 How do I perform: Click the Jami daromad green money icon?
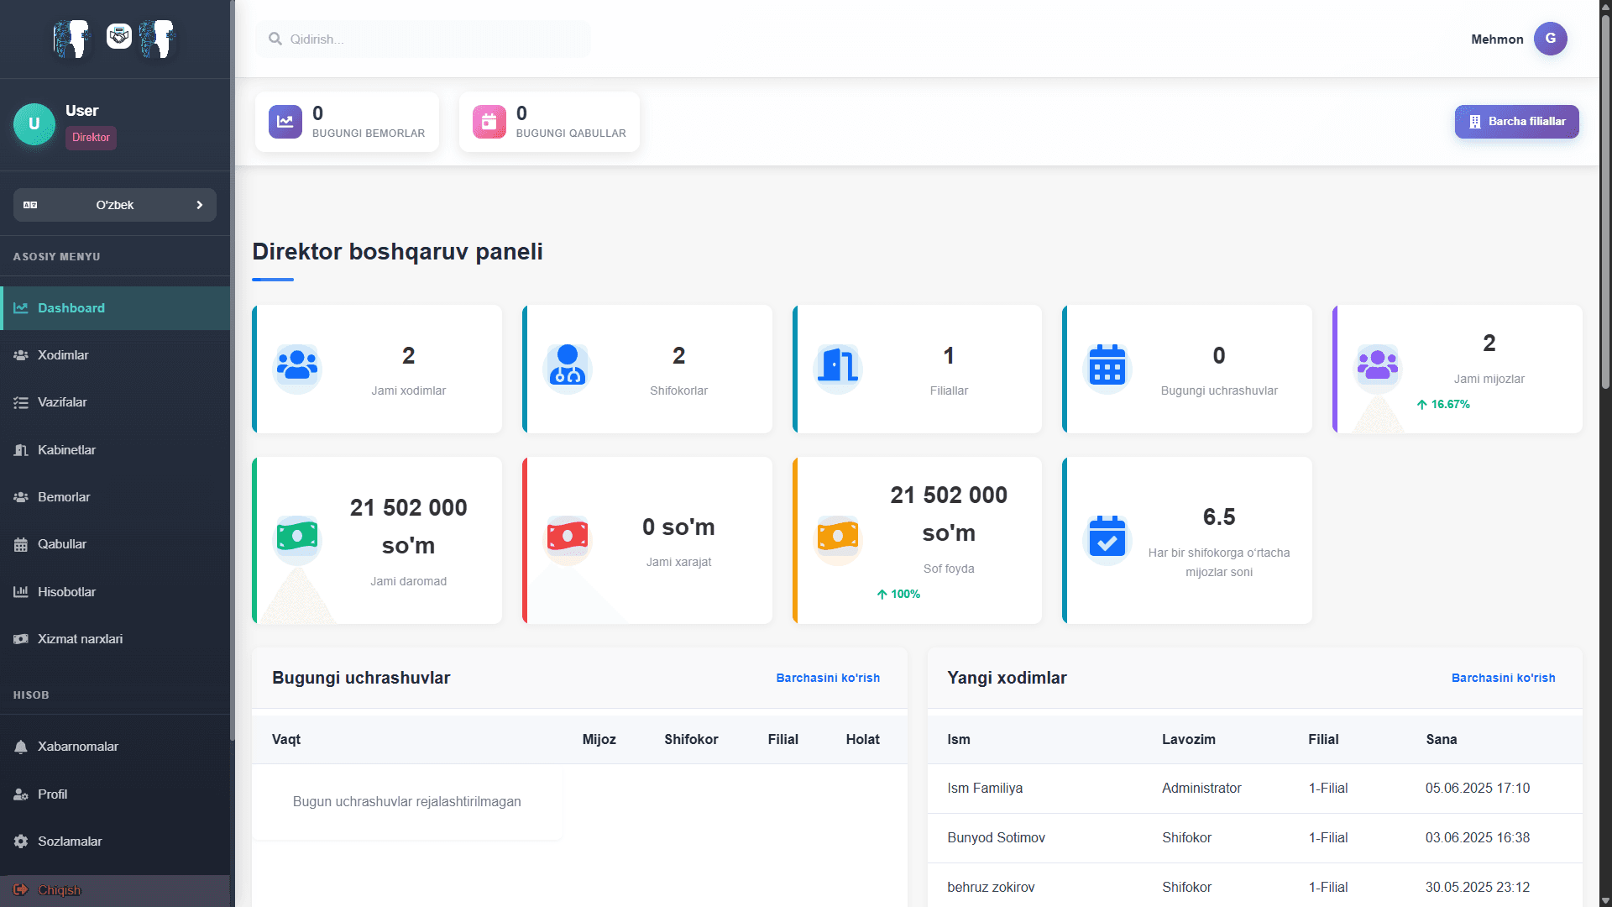[x=297, y=536]
